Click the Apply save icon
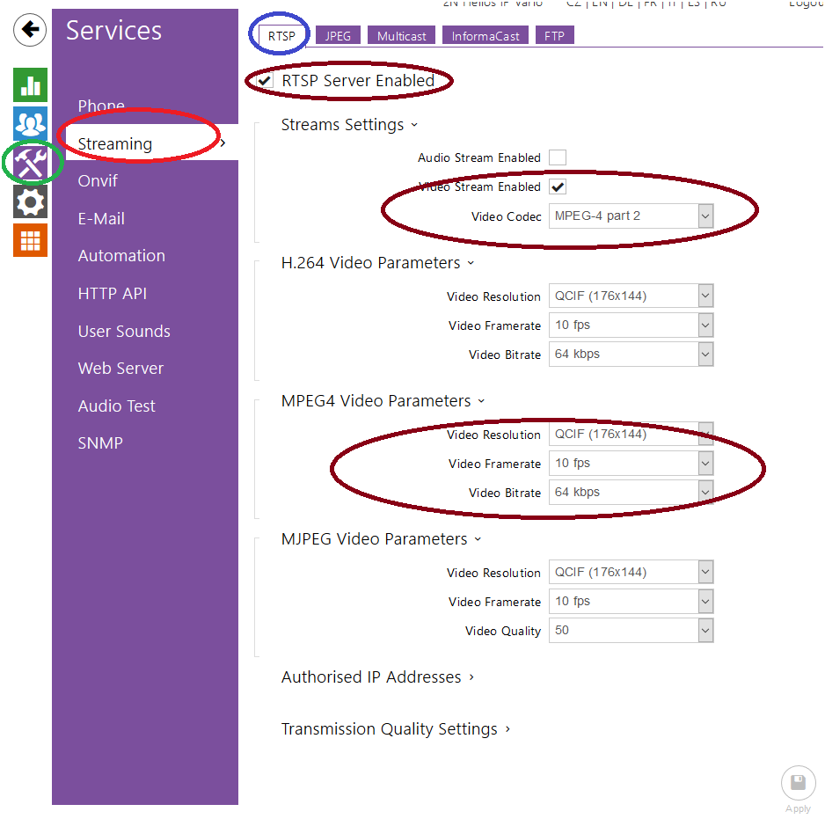The width and height of the screenshot is (825, 819). pos(798,783)
